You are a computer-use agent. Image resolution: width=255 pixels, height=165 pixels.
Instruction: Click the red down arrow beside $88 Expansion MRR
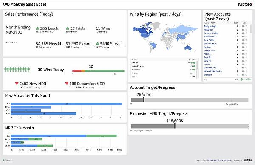point(67,84)
